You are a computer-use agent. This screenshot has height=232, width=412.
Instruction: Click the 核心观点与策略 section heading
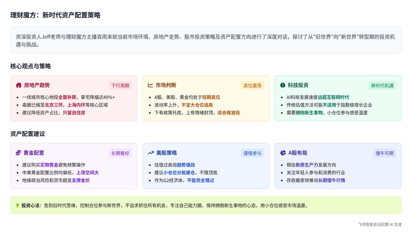coord(31,66)
